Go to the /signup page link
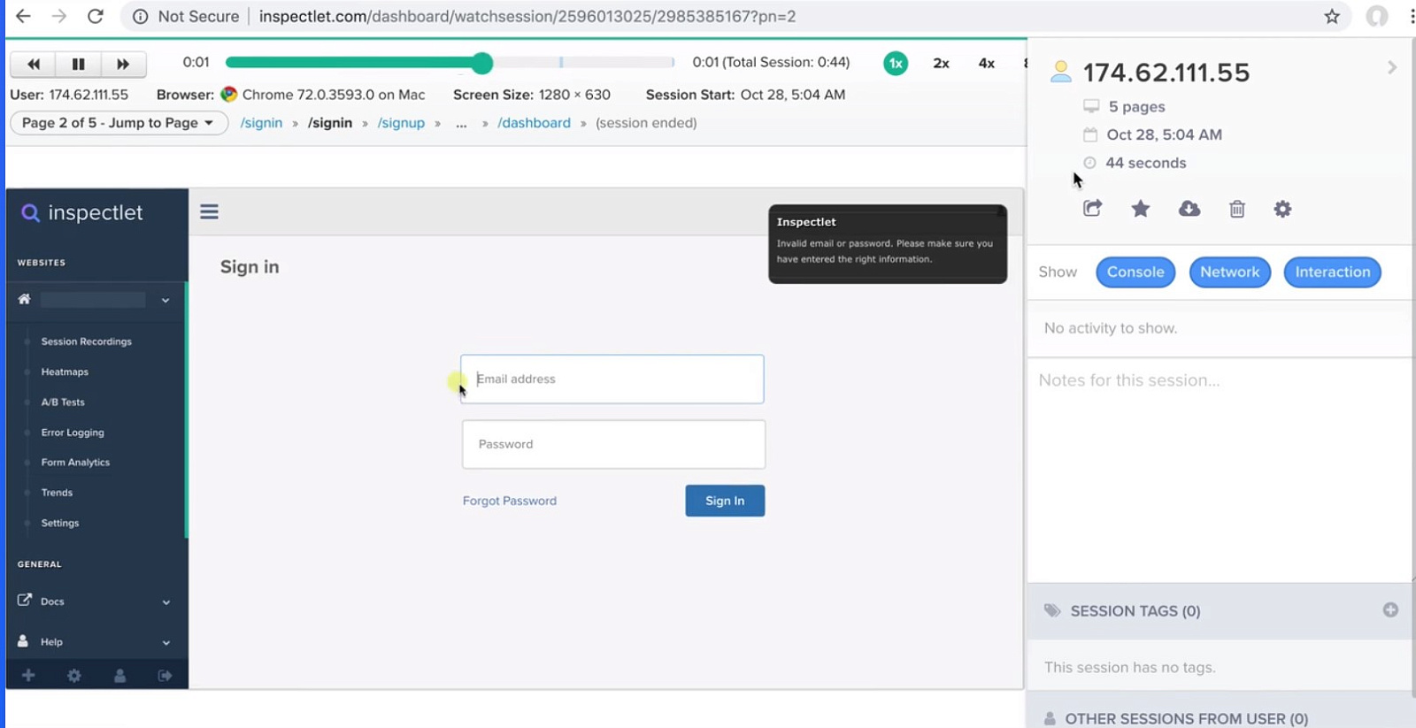 pyautogui.click(x=401, y=123)
